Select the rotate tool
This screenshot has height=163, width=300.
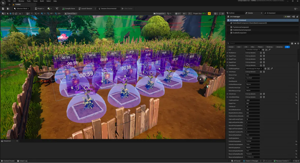point(13,14)
